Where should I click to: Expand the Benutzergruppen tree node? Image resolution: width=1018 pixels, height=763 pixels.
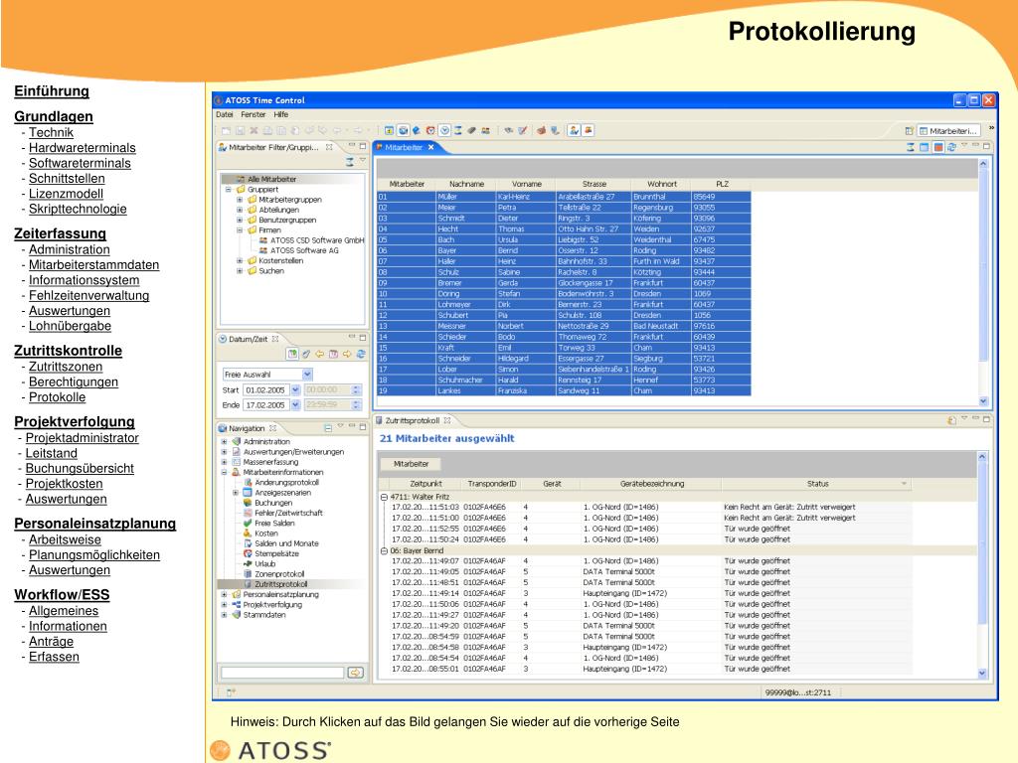pyautogui.click(x=240, y=220)
